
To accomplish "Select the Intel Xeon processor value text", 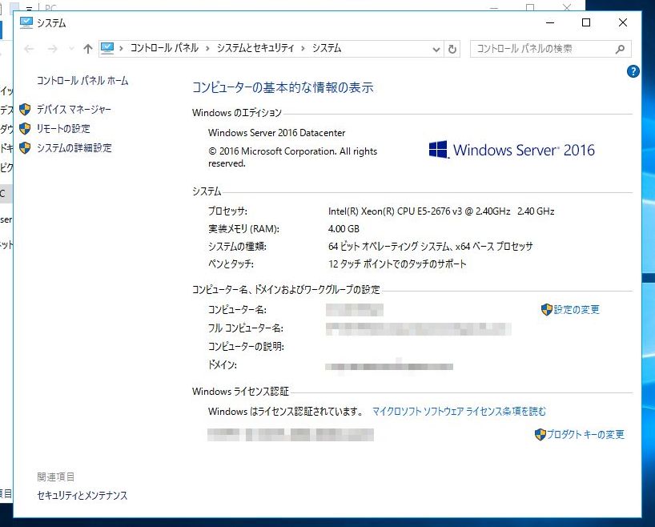I will click(441, 211).
